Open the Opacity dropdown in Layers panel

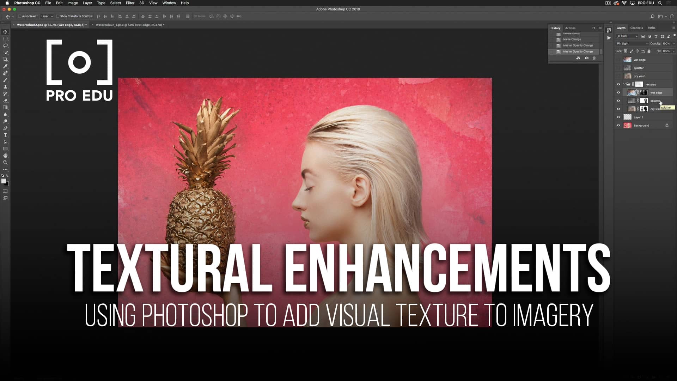tap(673, 43)
